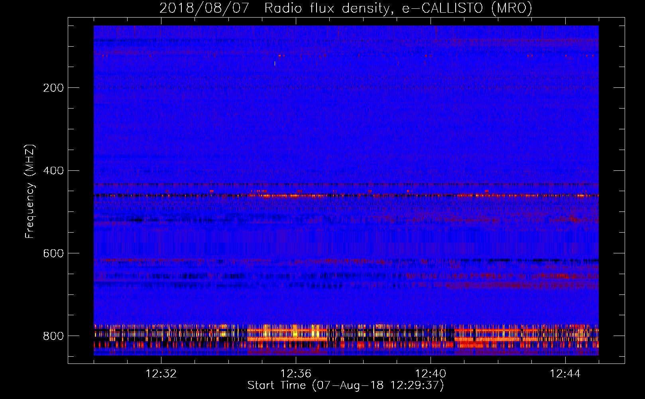
Task: Select the "Frequency (MHZ)" y-axis label
Action: click(x=30, y=192)
